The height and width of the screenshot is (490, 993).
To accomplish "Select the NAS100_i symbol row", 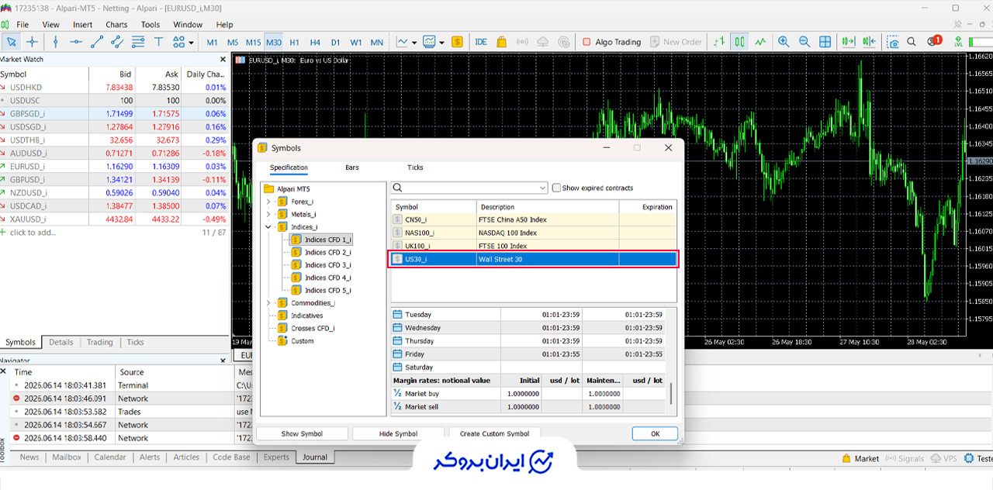I will coord(533,233).
